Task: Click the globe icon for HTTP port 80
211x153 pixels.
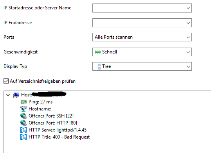Action: click(x=23, y=123)
